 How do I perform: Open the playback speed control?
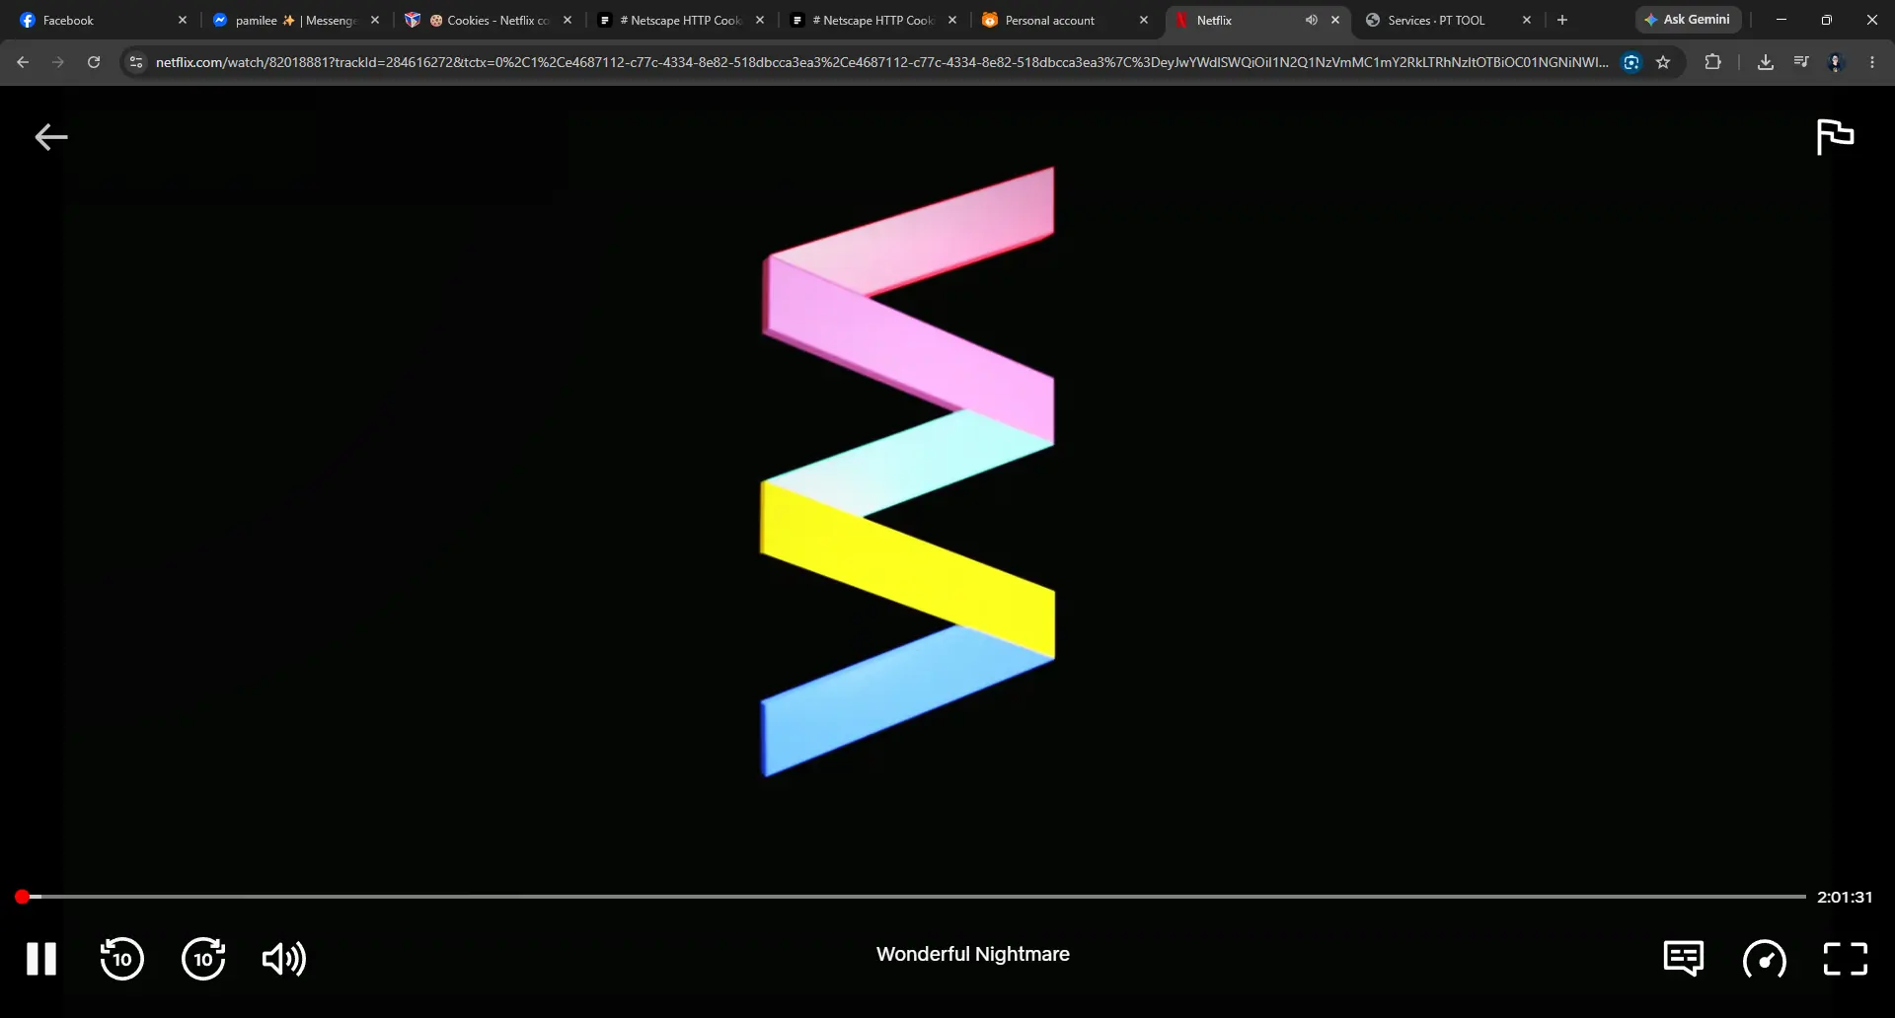(x=1765, y=959)
